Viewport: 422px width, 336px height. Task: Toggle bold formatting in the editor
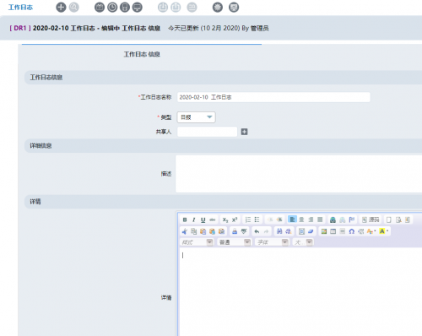tap(185, 219)
